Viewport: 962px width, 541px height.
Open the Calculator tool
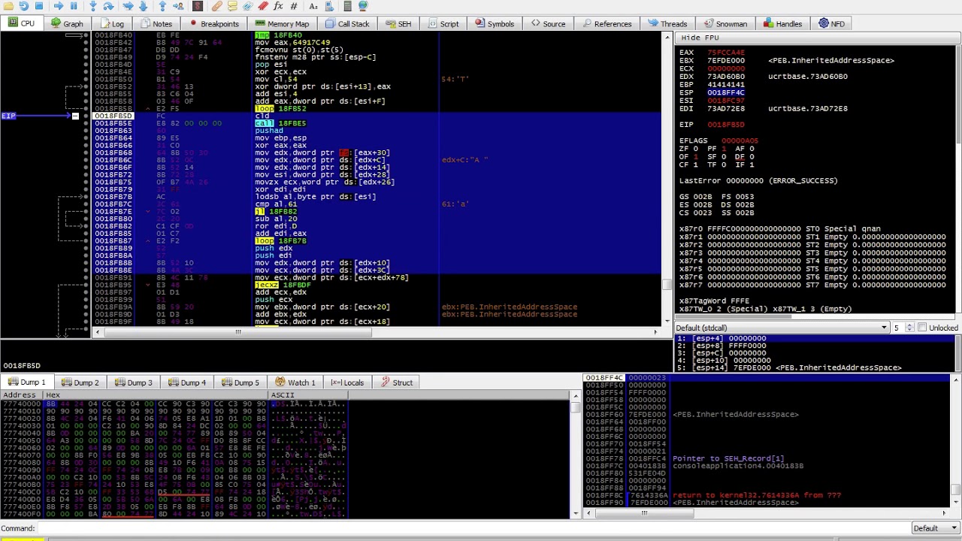click(347, 6)
